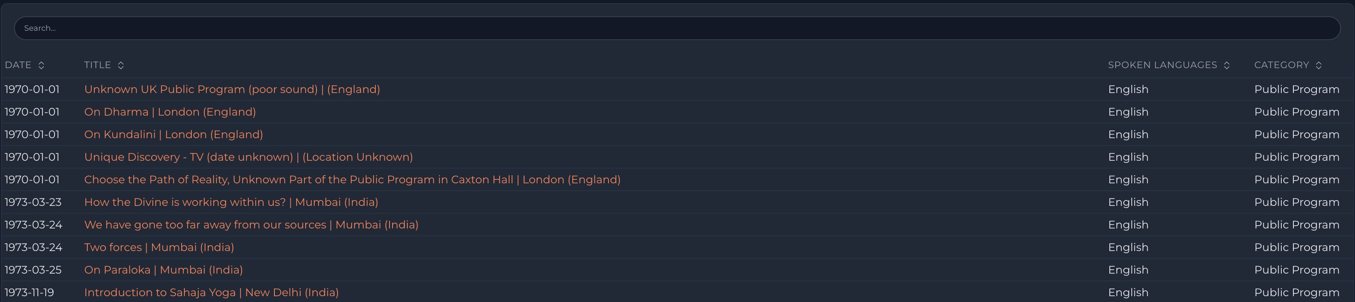Open the Two forces Mumbai talk

[159, 248]
